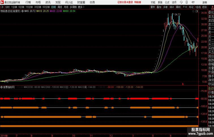Open the 行情 menu
The image size is (214, 137).
coord(28,2)
